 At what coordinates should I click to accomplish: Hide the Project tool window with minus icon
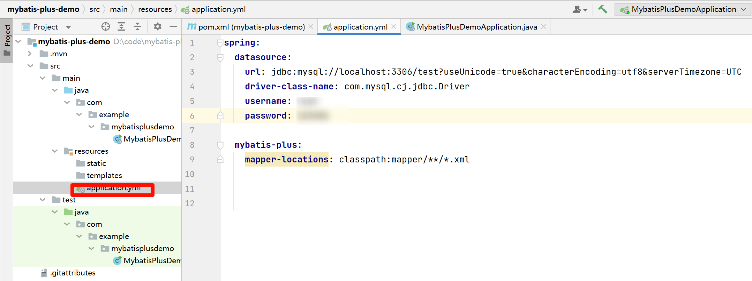pos(173,26)
